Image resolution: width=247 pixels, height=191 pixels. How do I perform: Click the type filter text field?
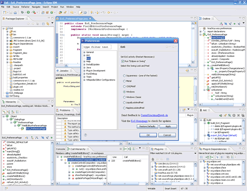(x=97, y=47)
